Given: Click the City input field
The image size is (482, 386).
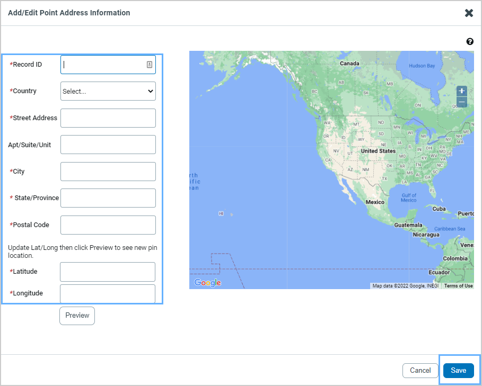Looking at the screenshot, I should pyautogui.click(x=108, y=172).
